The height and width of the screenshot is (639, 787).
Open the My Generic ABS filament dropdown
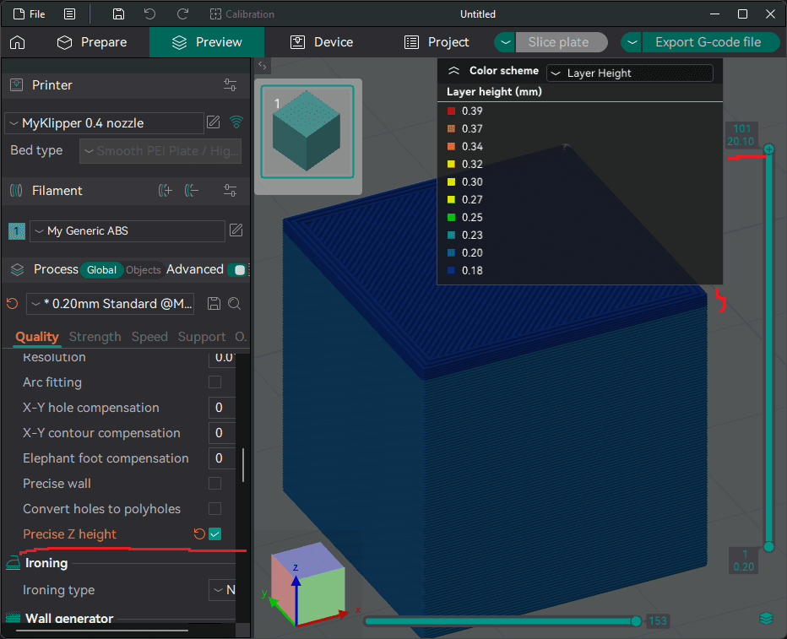128,230
